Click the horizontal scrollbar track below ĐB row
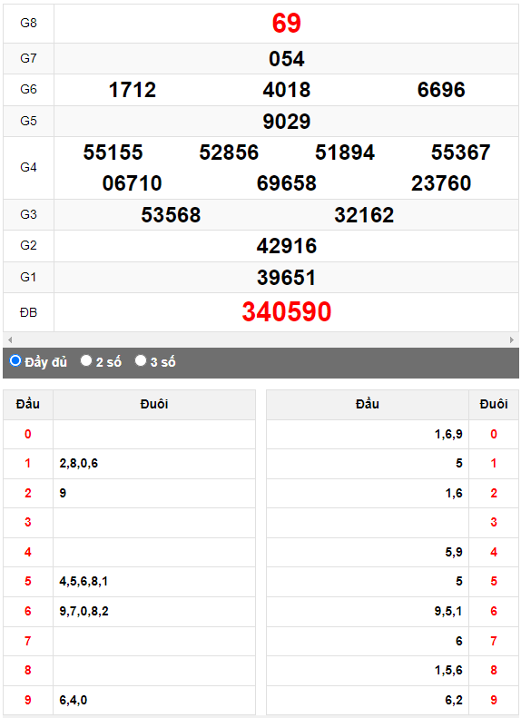 pyautogui.click(x=260, y=339)
